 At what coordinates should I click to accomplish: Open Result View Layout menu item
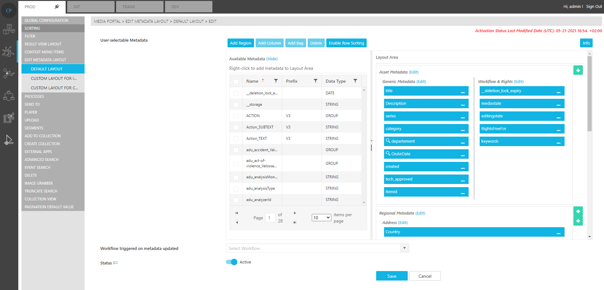43,44
